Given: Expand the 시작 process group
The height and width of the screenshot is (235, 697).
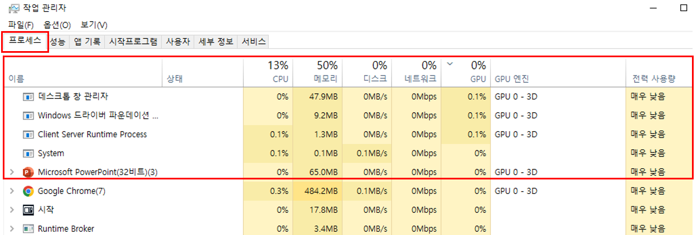Looking at the screenshot, I should point(12,210).
